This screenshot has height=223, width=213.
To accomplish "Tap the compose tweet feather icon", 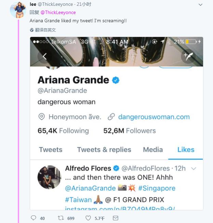I will tap(188, 56).
